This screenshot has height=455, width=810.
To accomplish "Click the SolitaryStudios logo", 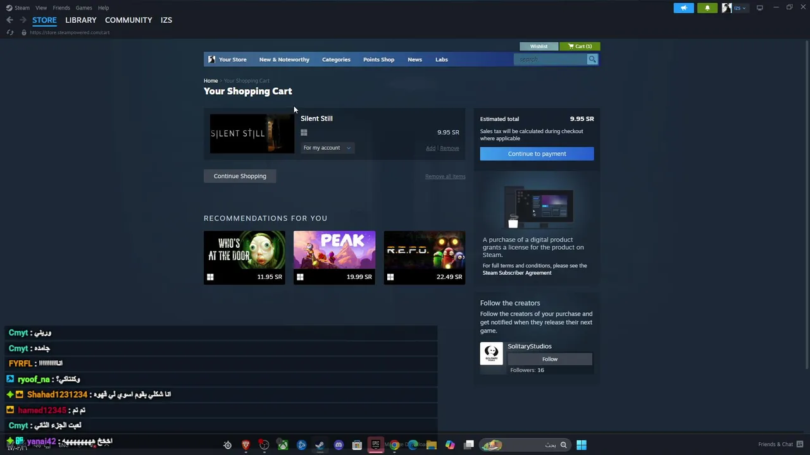I will click(x=491, y=353).
